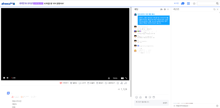Open the hamburger menu in header
The image size is (220, 108).
[x=188, y=4]
